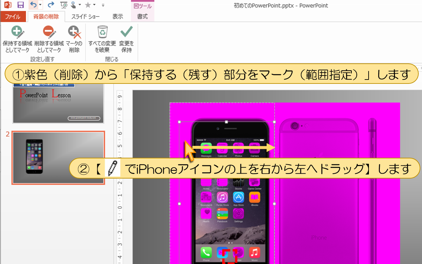Click the Undo arrow icon

tap(33, 5)
